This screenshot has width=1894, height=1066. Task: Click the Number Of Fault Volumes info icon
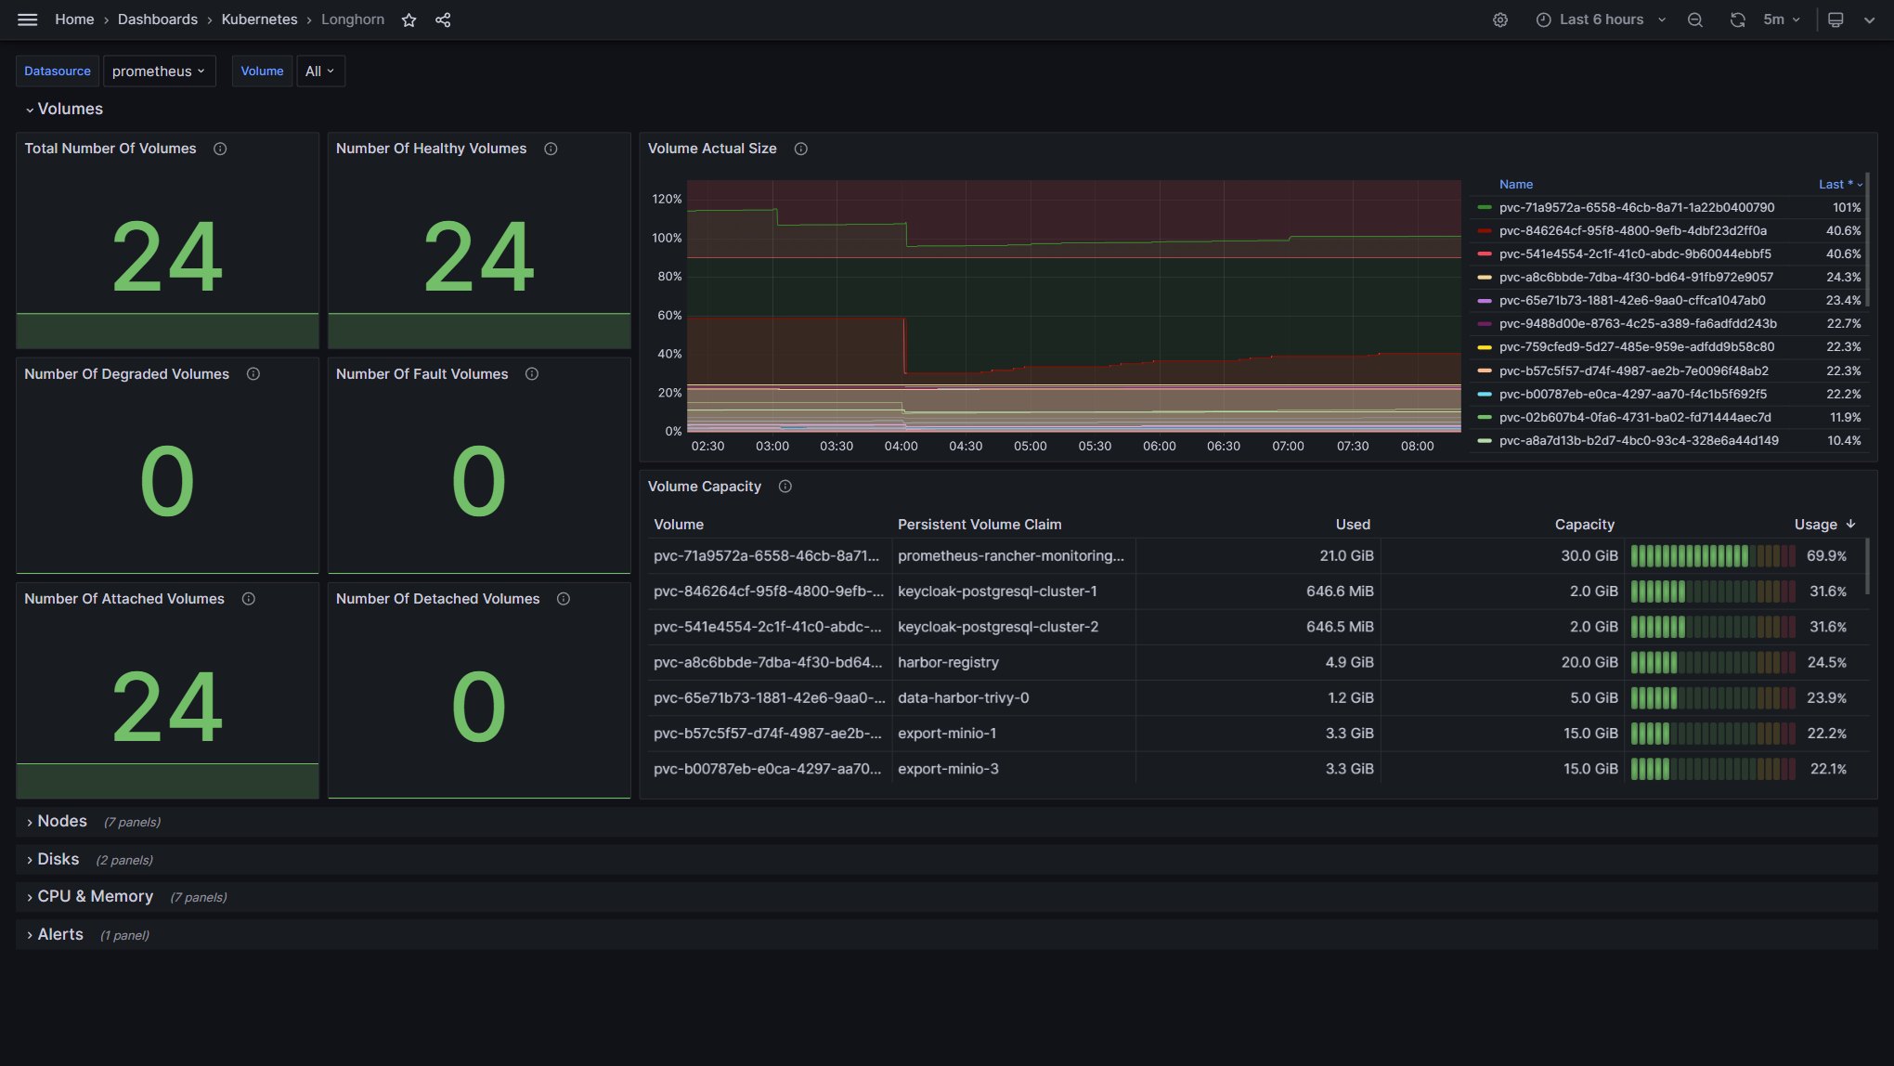(x=532, y=374)
